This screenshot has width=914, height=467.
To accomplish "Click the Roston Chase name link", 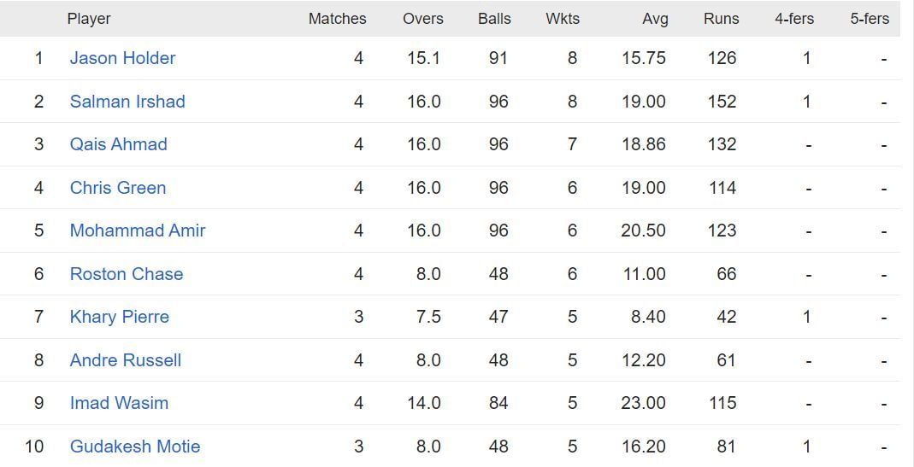I will click(x=127, y=274).
